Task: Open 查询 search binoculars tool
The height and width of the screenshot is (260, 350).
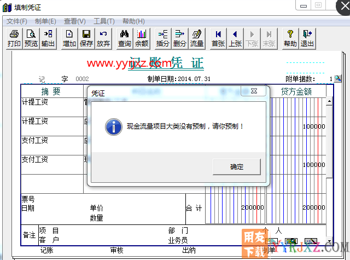Action: tap(125, 38)
